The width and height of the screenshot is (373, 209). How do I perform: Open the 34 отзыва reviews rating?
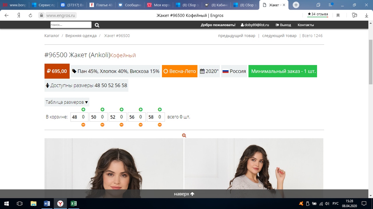click(318, 14)
